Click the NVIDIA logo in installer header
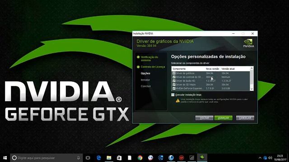This screenshot has height=162, width=289. tap(248, 43)
